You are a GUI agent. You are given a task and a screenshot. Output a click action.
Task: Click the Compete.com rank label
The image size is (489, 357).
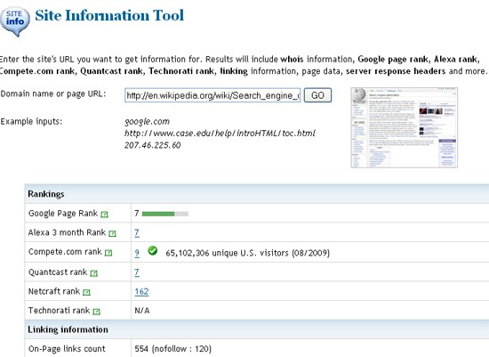tap(65, 252)
